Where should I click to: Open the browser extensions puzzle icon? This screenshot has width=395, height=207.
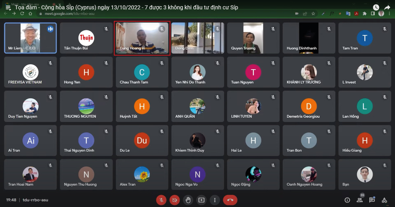[364, 14]
